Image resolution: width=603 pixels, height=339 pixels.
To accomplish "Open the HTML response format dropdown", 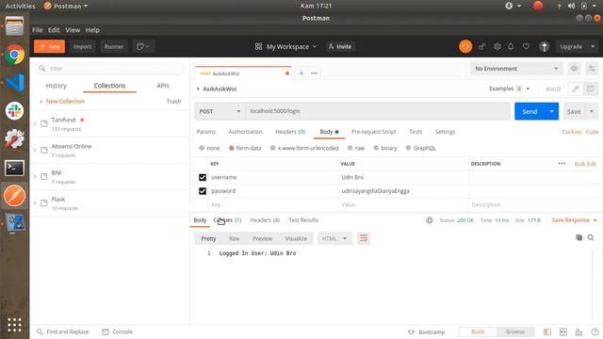I will (334, 238).
